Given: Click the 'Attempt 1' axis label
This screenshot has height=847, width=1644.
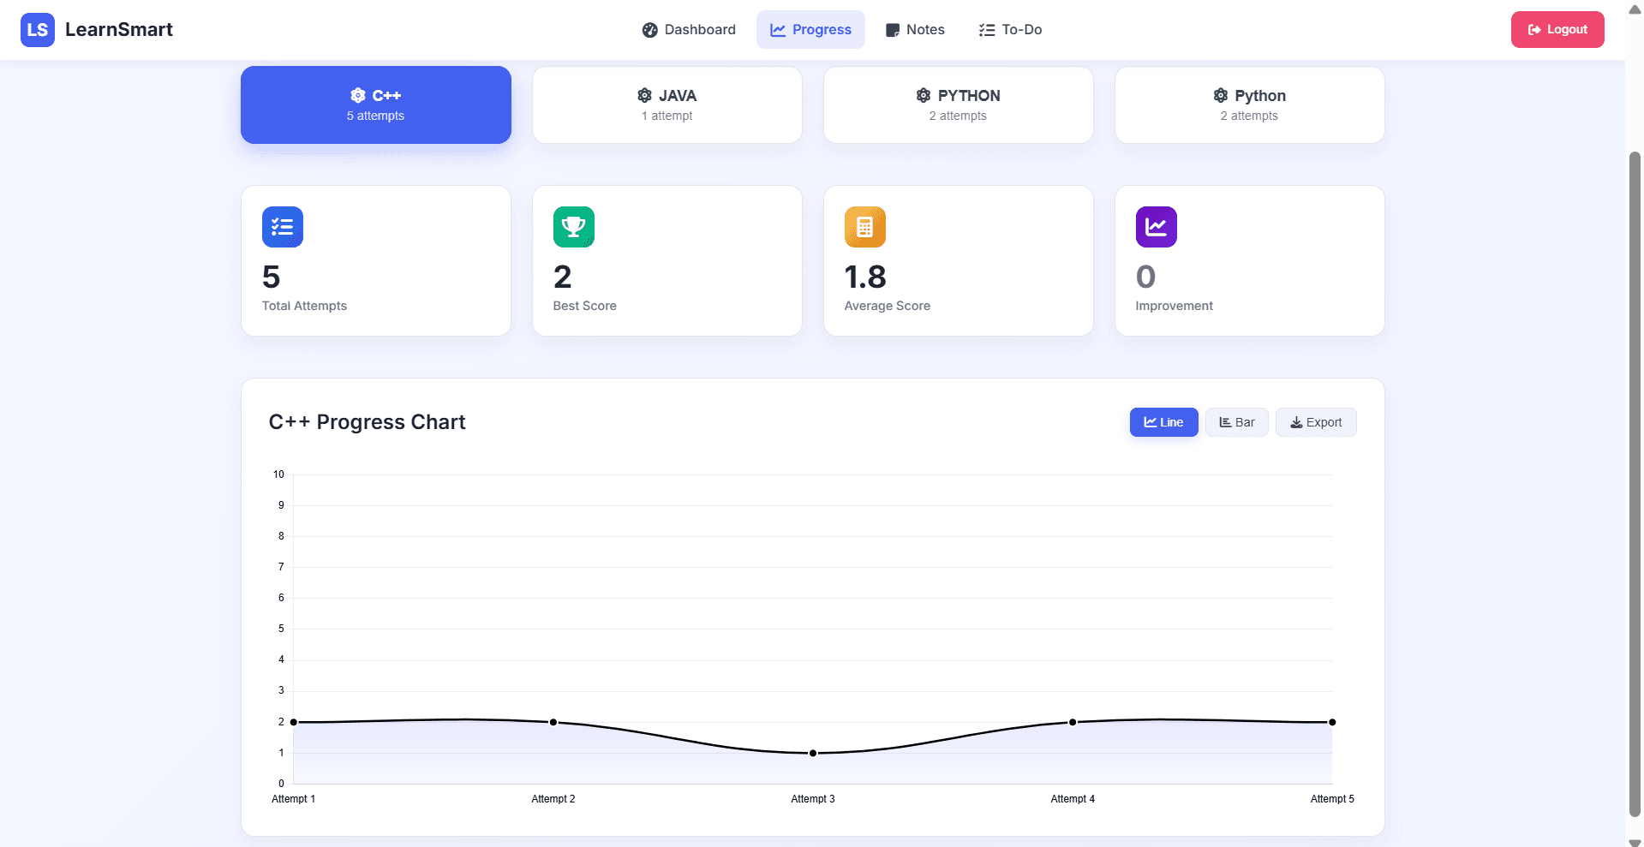Looking at the screenshot, I should click(x=294, y=799).
